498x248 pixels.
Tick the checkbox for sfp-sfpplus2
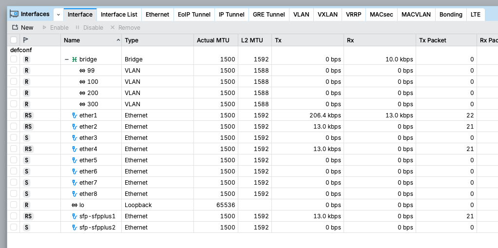14,228
